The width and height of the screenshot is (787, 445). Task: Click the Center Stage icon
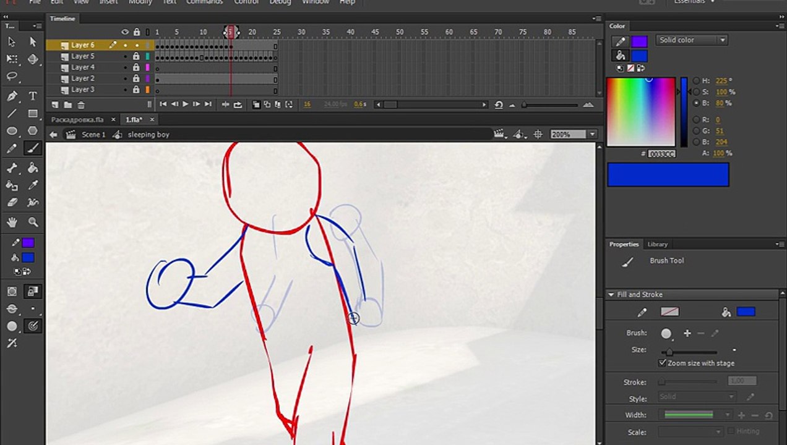coord(538,134)
